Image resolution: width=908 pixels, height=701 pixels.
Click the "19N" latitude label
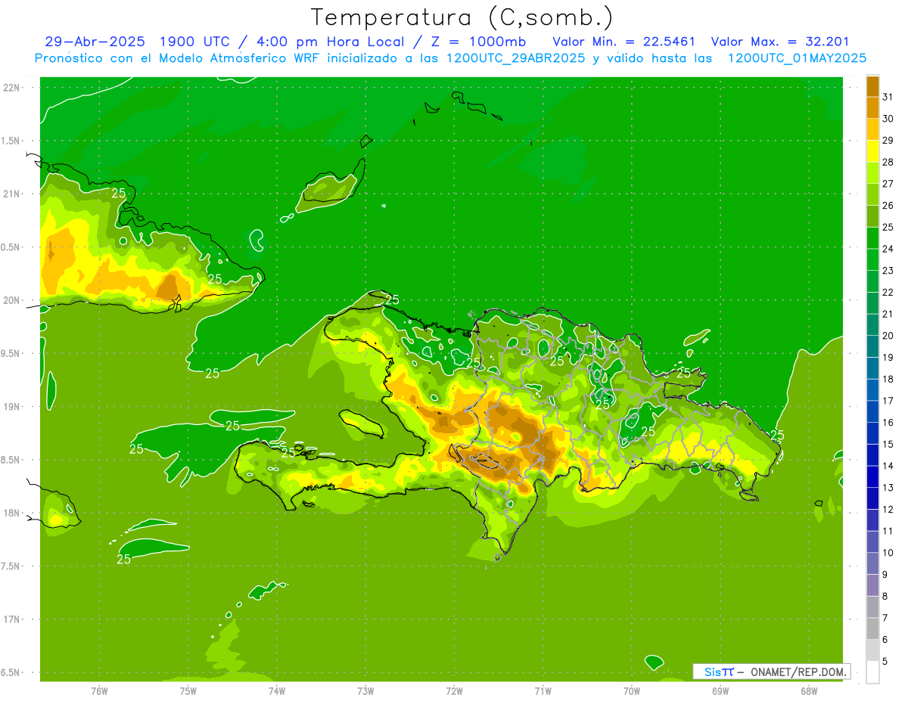pyautogui.click(x=12, y=407)
